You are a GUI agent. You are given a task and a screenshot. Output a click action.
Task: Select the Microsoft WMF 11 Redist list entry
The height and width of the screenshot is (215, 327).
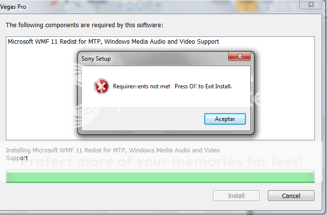113,42
